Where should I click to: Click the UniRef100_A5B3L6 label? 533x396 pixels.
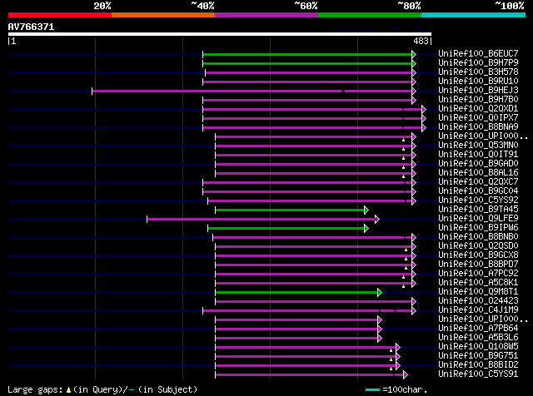(478, 338)
